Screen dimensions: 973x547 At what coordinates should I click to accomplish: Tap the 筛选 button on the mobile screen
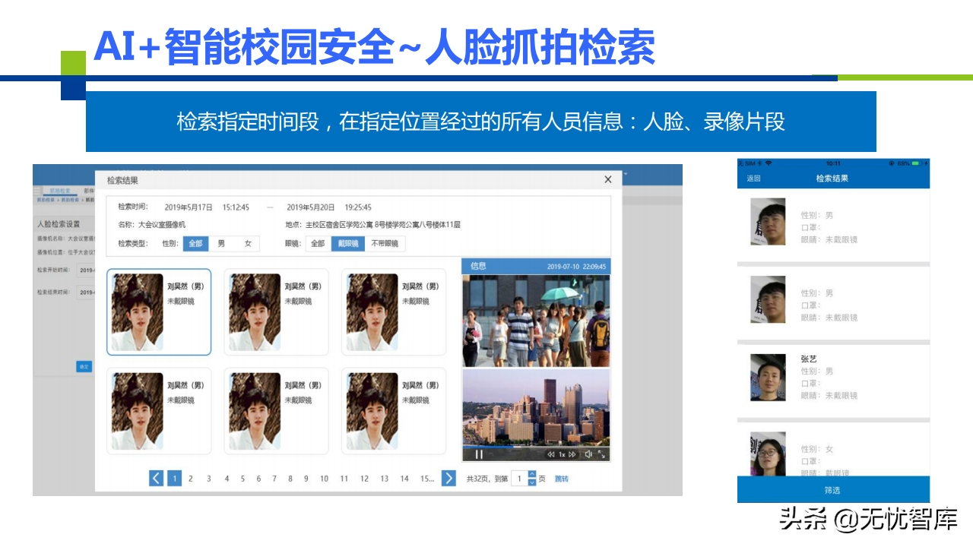point(833,489)
